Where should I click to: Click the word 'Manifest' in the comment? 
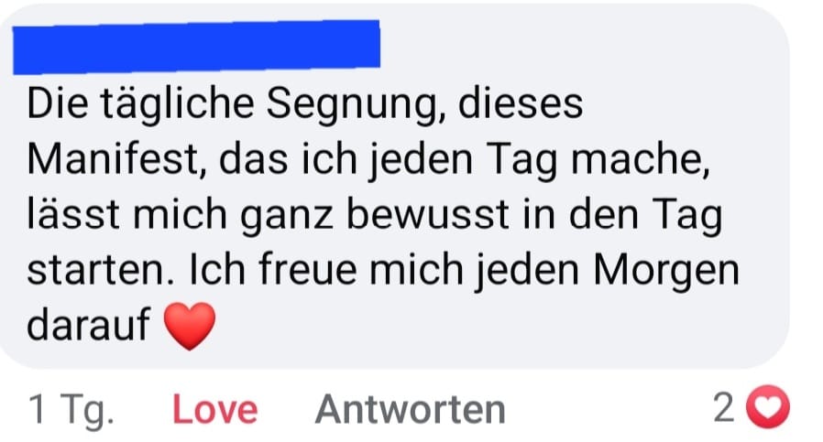pos(114,159)
